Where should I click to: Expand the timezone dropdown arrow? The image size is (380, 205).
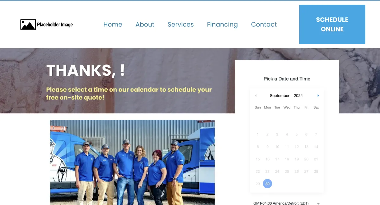pos(318,204)
